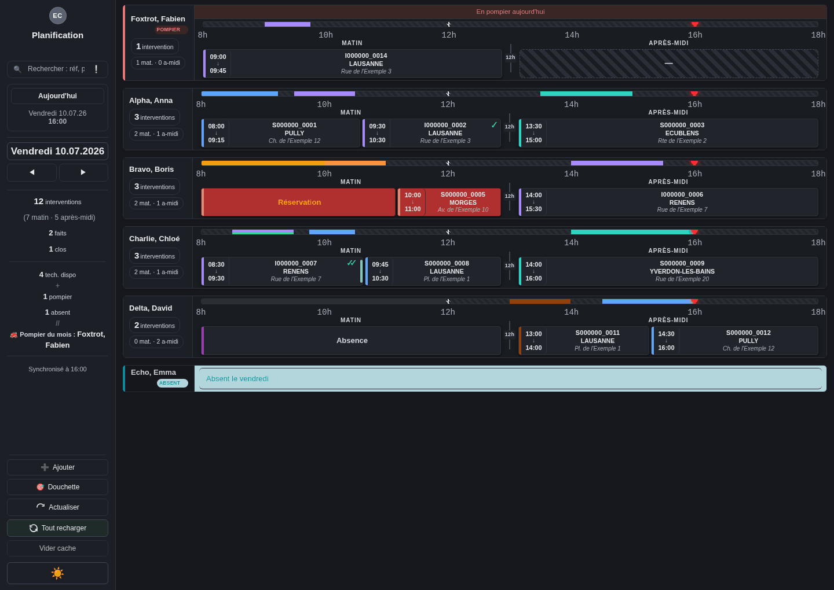
Task: Go to the next day with the right arrow
Action: click(83, 172)
